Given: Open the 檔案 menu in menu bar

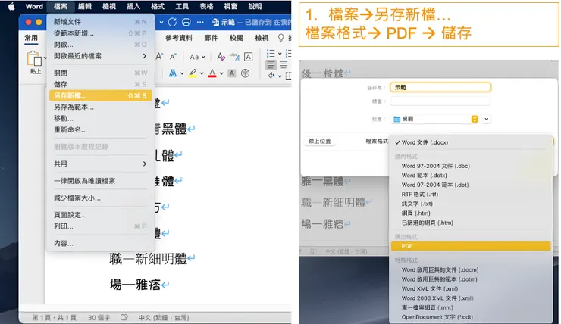Looking at the screenshot, I should [61, 6].
